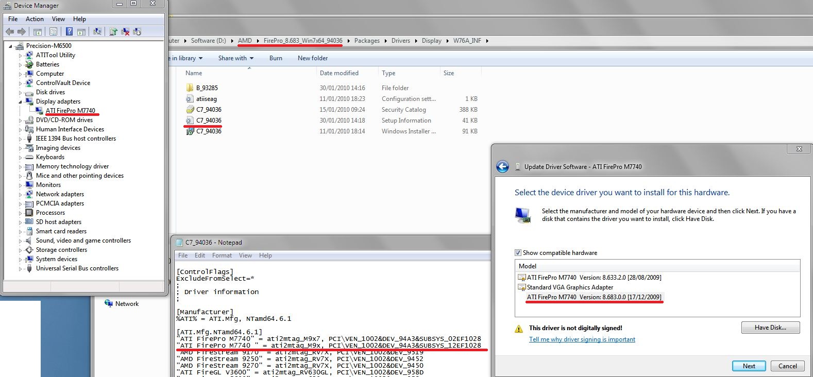Click the Monitors category icon

click(x=29, y=185)
